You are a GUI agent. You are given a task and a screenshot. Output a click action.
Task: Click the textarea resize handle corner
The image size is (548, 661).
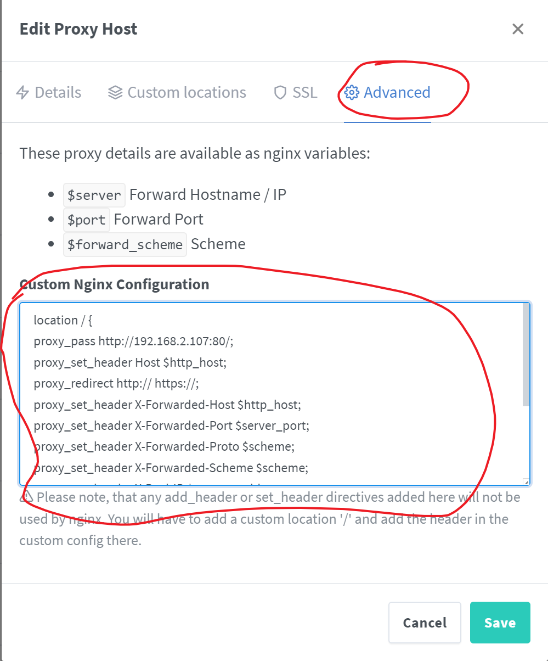(x=527, y=482)
